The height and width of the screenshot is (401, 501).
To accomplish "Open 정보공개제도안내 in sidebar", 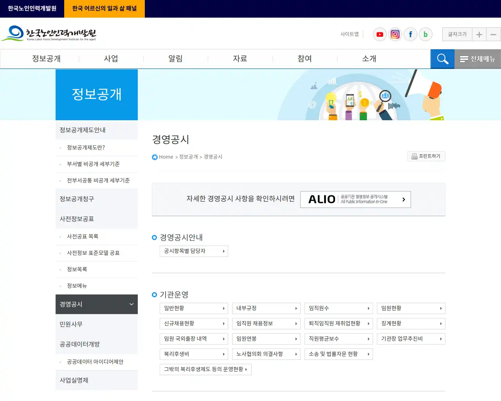I will click(97, 130).
